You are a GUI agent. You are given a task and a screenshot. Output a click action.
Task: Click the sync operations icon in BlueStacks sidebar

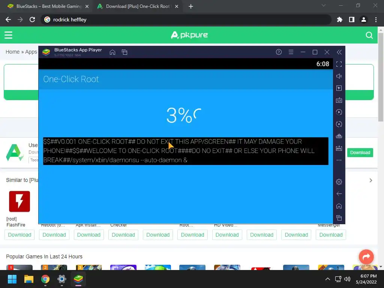point(339,124)
